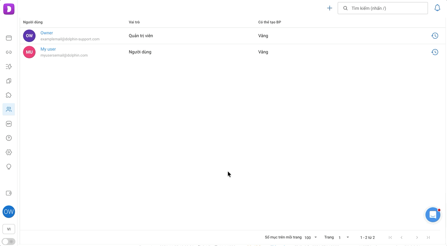Click the Có thể tạo BP column header
Viewport: 447px width, 246px height.
coord(270,22)
